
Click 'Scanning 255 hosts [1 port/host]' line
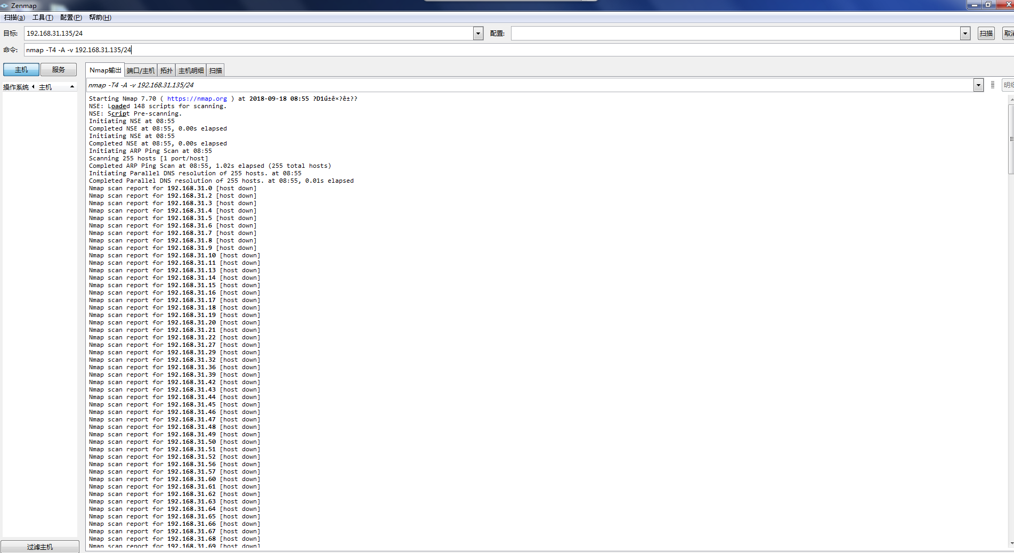(149, 158)
